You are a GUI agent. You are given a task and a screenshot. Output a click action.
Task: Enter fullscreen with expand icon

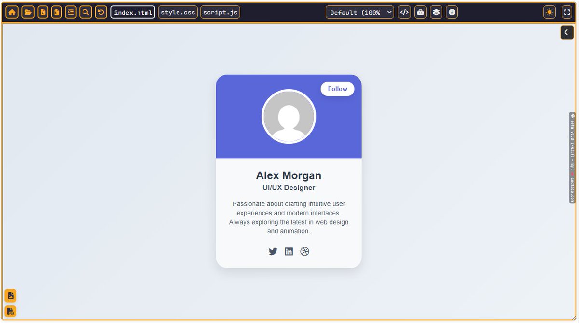coord(566,13)
